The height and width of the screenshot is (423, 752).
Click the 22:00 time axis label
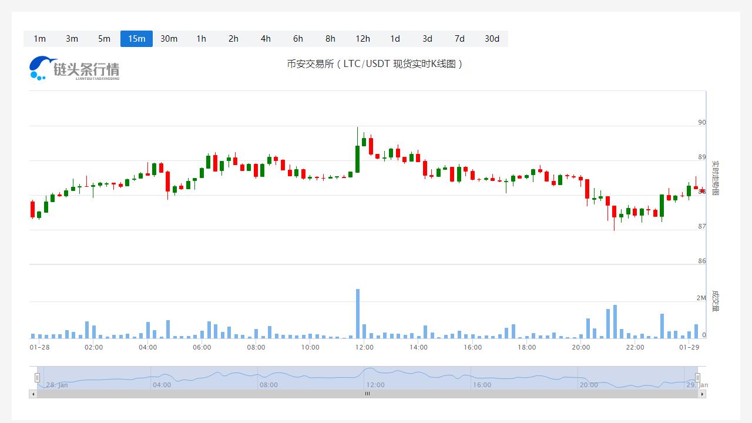(635, 347)
